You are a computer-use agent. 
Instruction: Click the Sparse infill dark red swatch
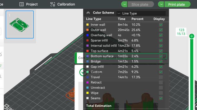pos(87,40)
